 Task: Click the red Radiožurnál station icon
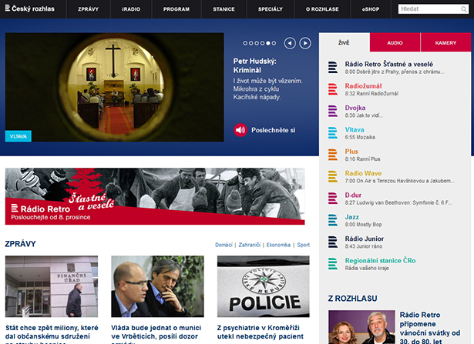333,89
